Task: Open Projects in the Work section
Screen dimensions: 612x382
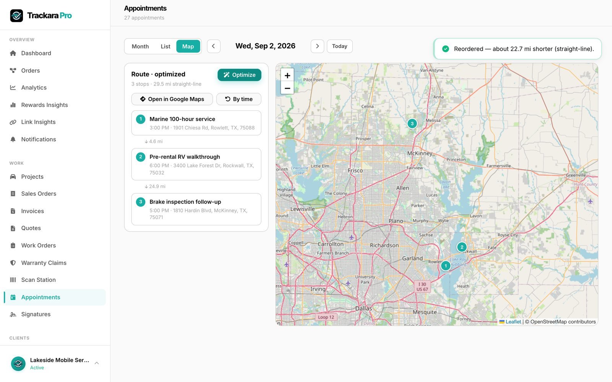Action: [x=55, y=176]
